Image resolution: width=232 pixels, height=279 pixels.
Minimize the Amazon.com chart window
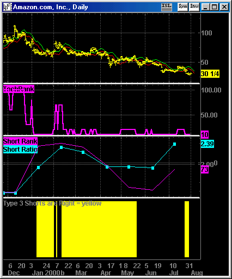click(205, 7)
